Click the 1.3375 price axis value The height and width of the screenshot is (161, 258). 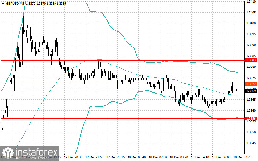click(x=251, y=78)
